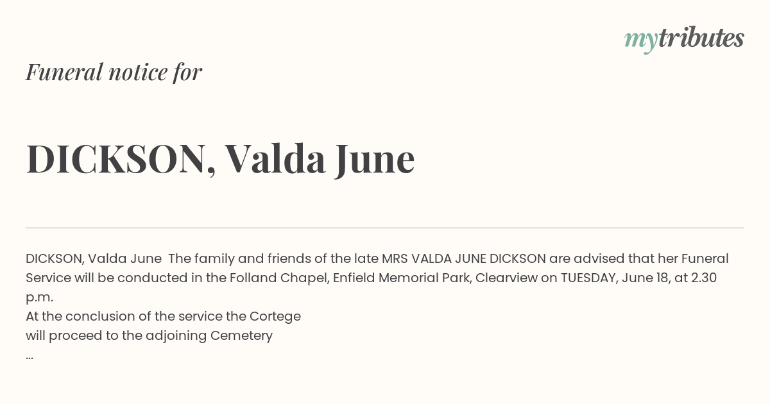The height and width of the screenshot is (404, 770).
Task: Click the dark "tributes" part of the logo
Action: point(701,38)
